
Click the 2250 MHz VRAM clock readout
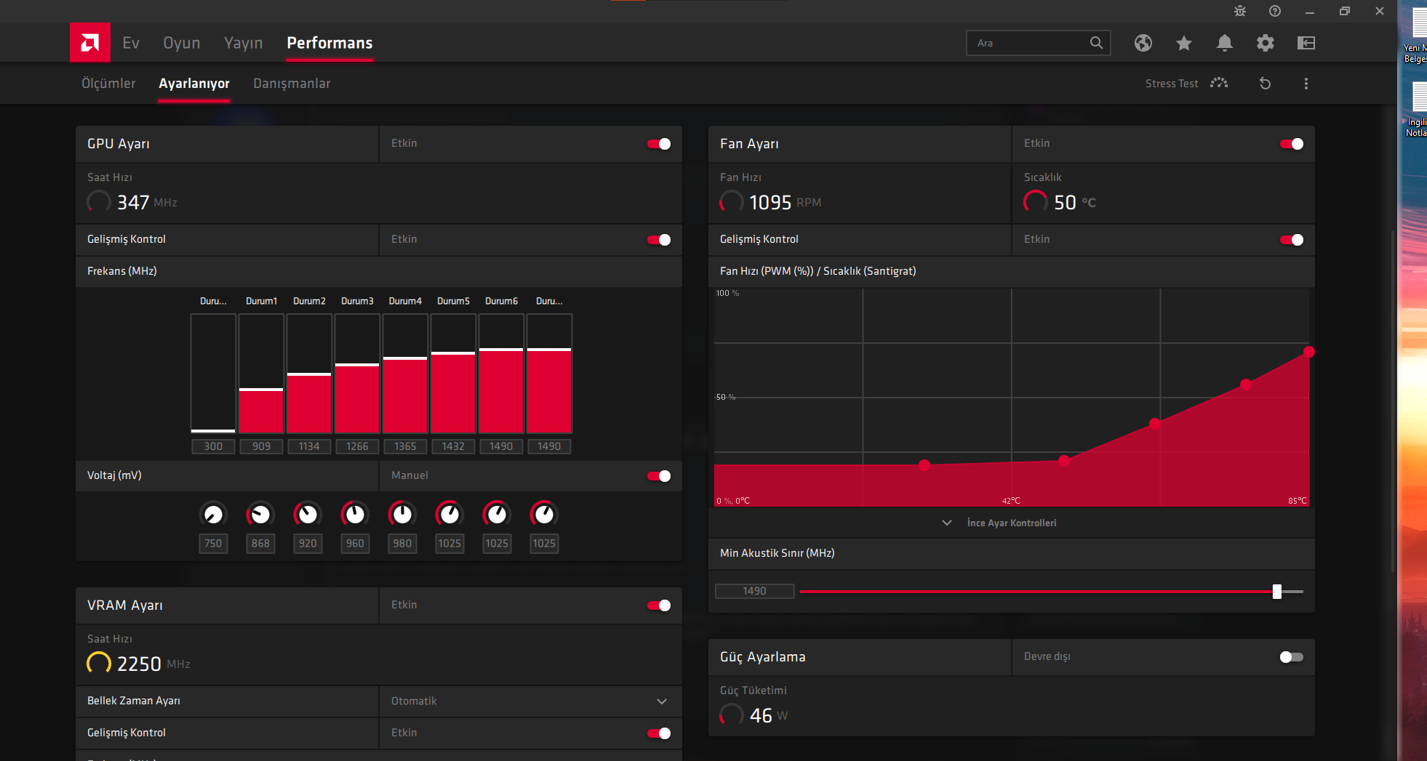coord(139,664)
